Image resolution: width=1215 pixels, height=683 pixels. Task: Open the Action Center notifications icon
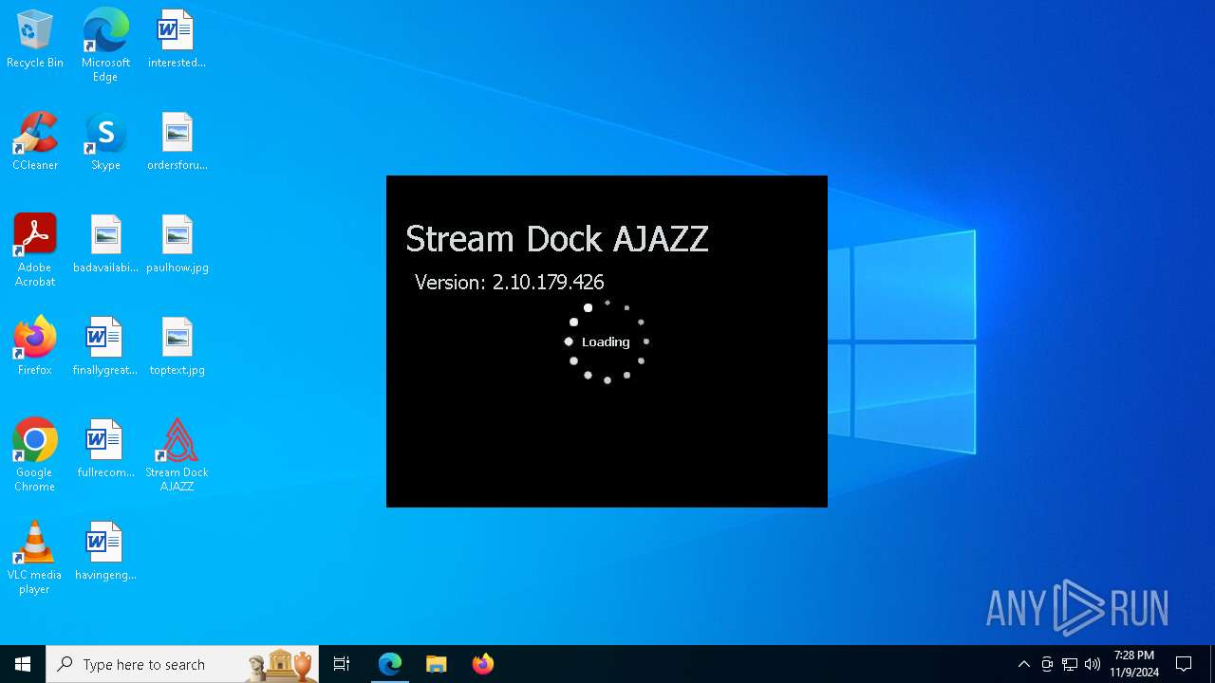pos(1184,664)
